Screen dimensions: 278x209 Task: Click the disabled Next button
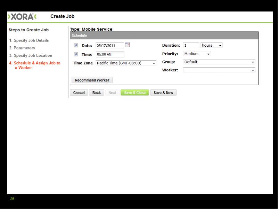112,93
